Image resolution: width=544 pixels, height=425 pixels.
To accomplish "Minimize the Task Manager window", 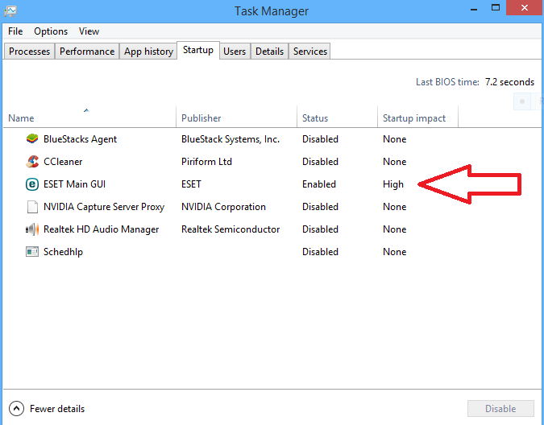I will pos(474,8).
